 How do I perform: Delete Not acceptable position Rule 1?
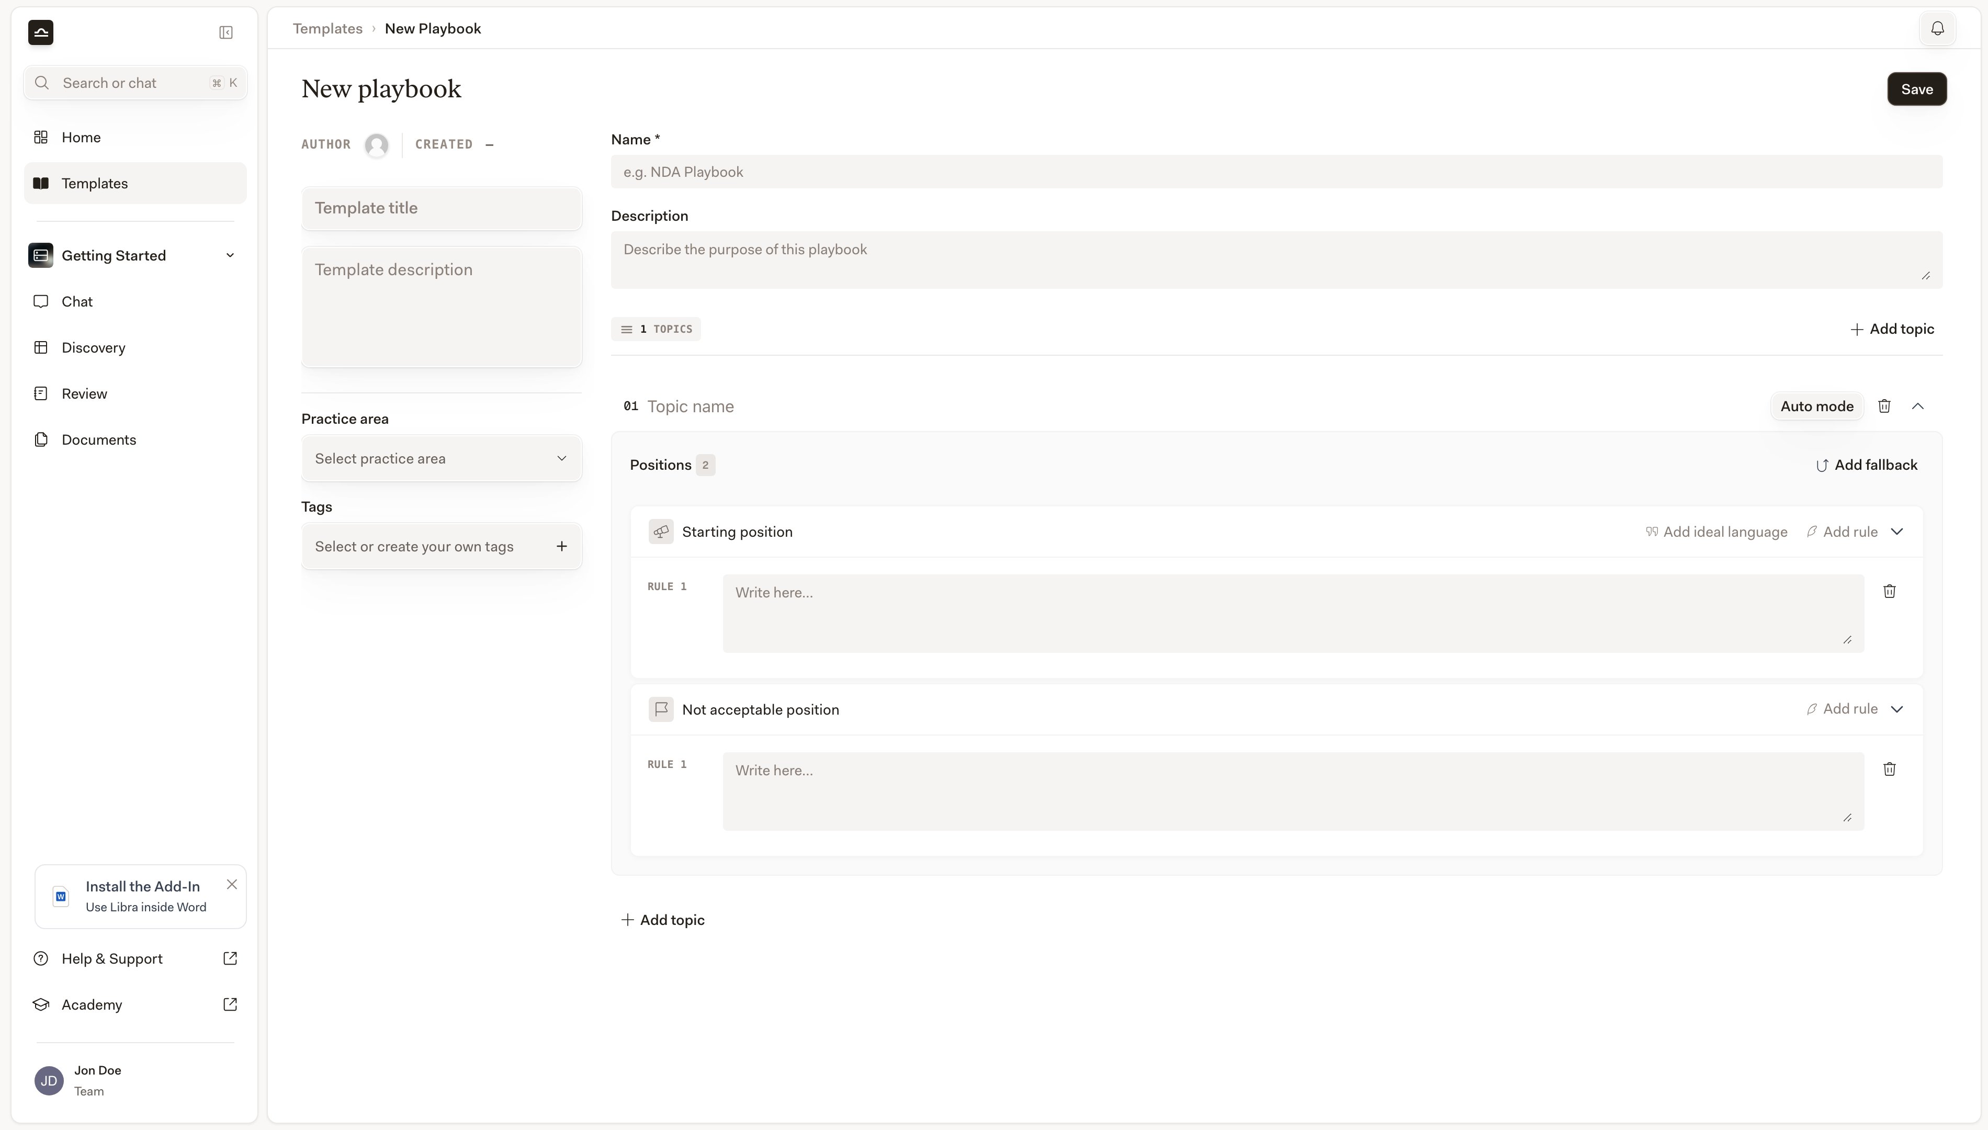click(1890, 769)
